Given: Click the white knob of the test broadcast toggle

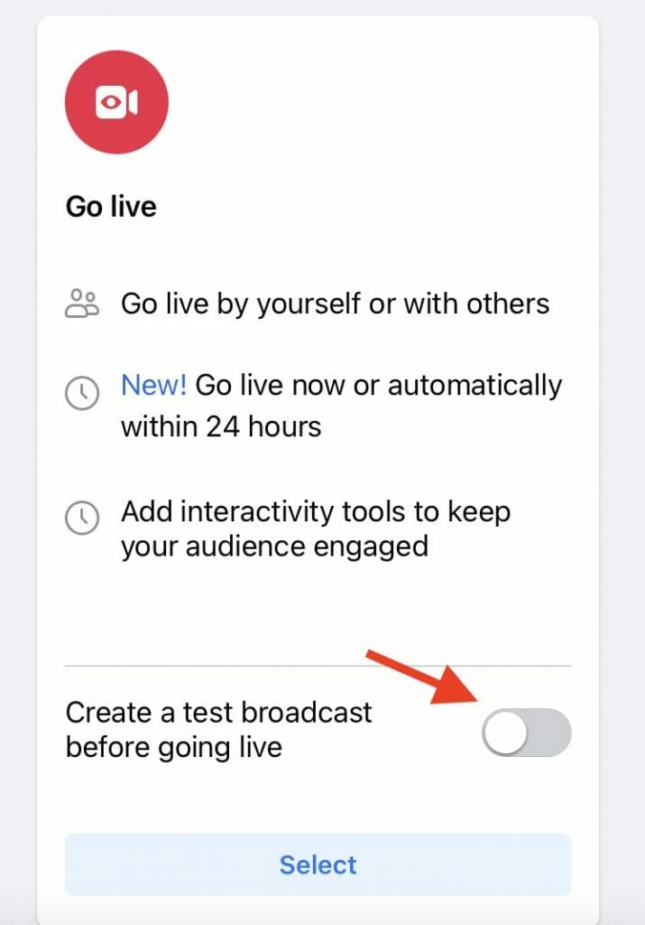Looking at the screenshot, I should click(x=505, y=732).
